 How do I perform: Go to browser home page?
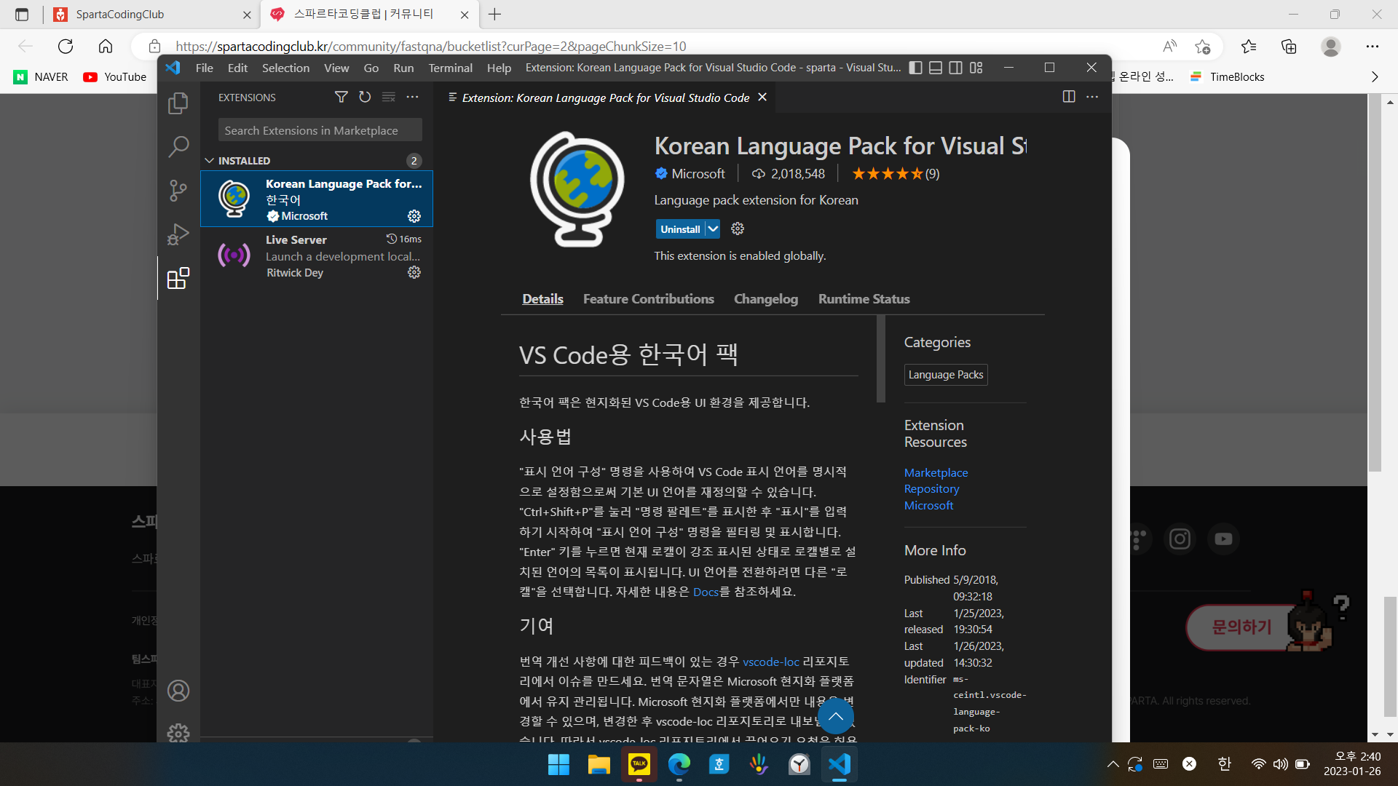pyautogui.click(x=106, y=47)
